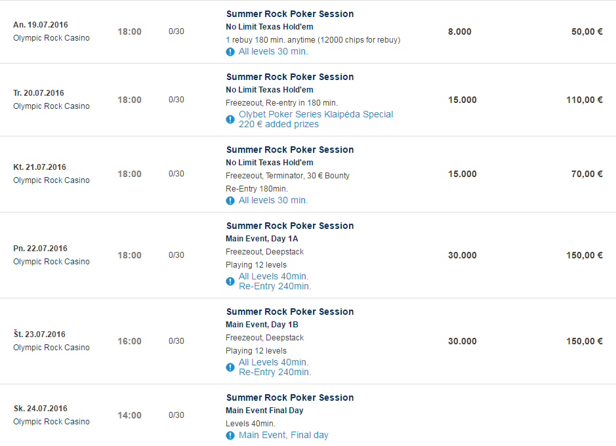Click the 8.000 starting stack value

click(x=460, y=31)
